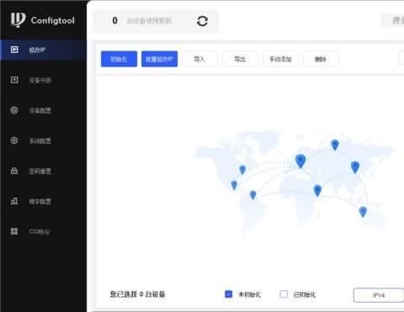Open the IPV4 selector
The height and width of the screenshot is (312, 404).
tap(379, 295)
